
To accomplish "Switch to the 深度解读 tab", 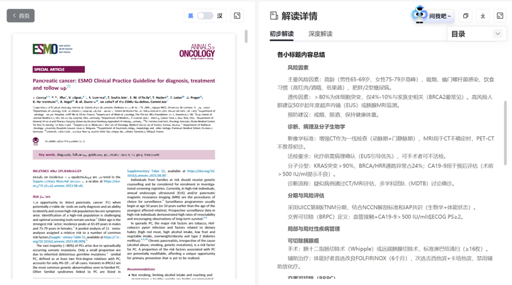I will tap(320, 34).
